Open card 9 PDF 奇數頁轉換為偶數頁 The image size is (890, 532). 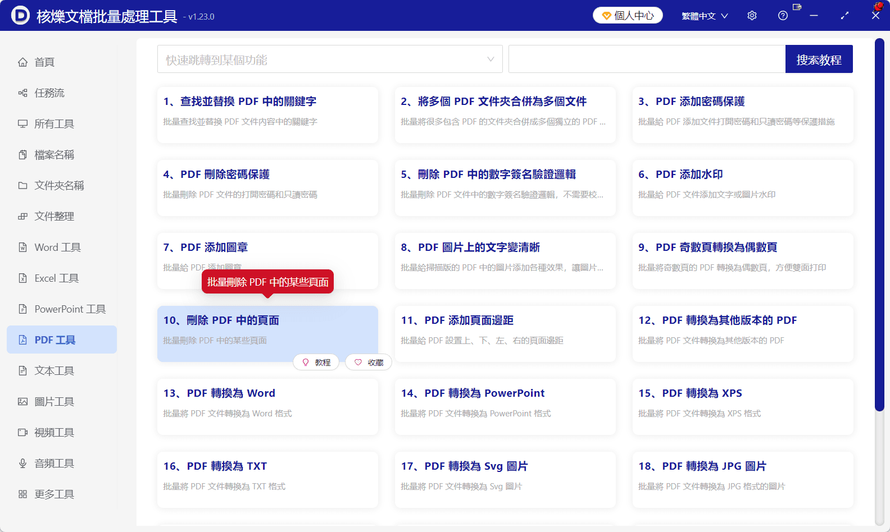pyautogui.click(x=743, y=261)
